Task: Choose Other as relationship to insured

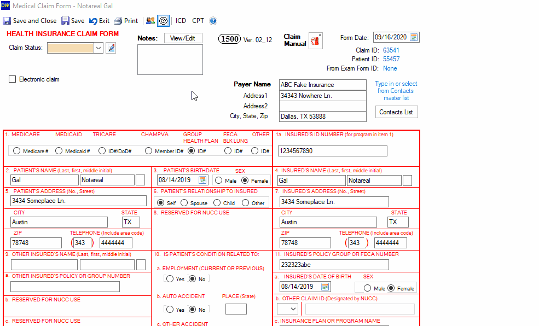Action: (245, 203)
